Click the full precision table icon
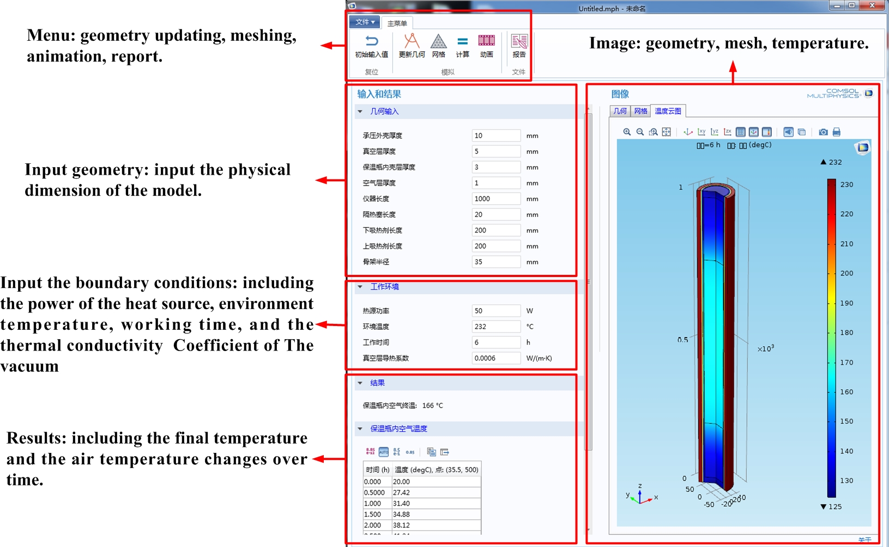The height and width of the screenshot is (547, 889). (x=370, y=452)
